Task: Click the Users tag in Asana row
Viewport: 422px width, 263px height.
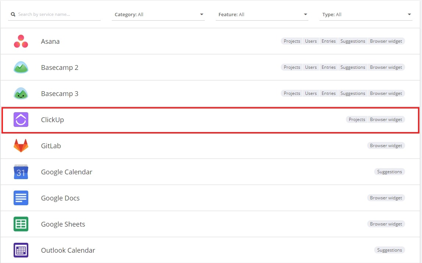Action: [311, 41]
